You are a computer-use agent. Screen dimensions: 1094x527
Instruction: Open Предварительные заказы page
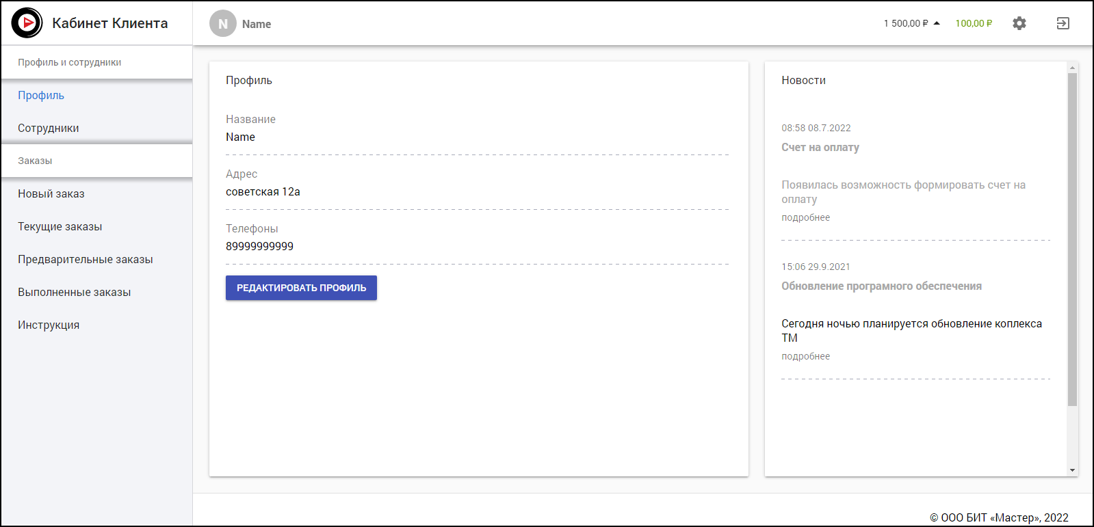pyautogui.click(x=86, y=260)
